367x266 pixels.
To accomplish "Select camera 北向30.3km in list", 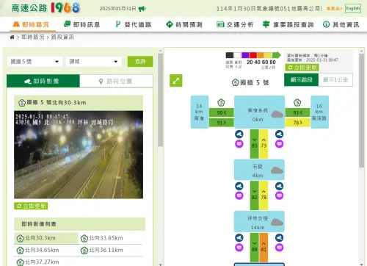I will [x=46, y=238].
